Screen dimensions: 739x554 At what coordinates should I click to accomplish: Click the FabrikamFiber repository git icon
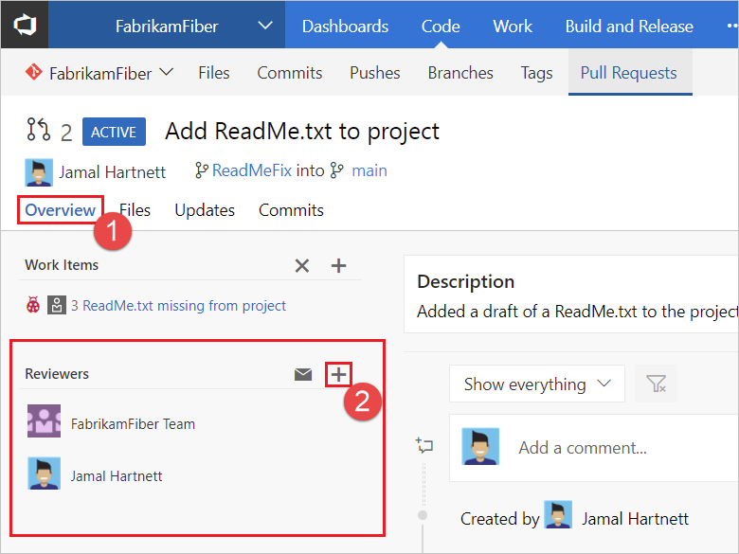point(33,73)
